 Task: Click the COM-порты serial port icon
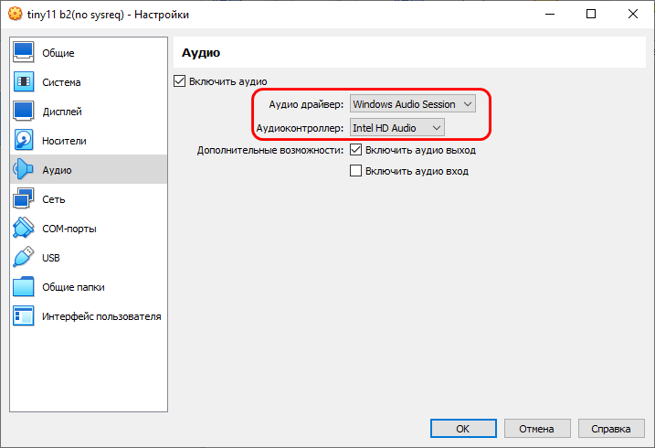(24, 229)
